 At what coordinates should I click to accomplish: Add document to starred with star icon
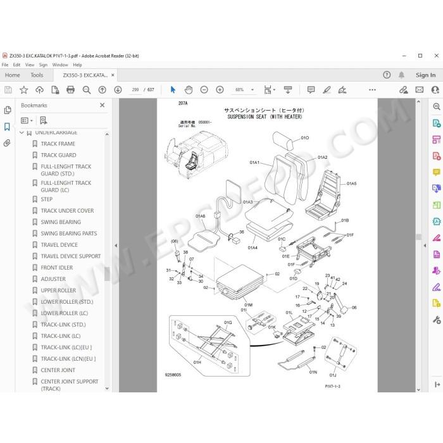(x=24, y=90)
